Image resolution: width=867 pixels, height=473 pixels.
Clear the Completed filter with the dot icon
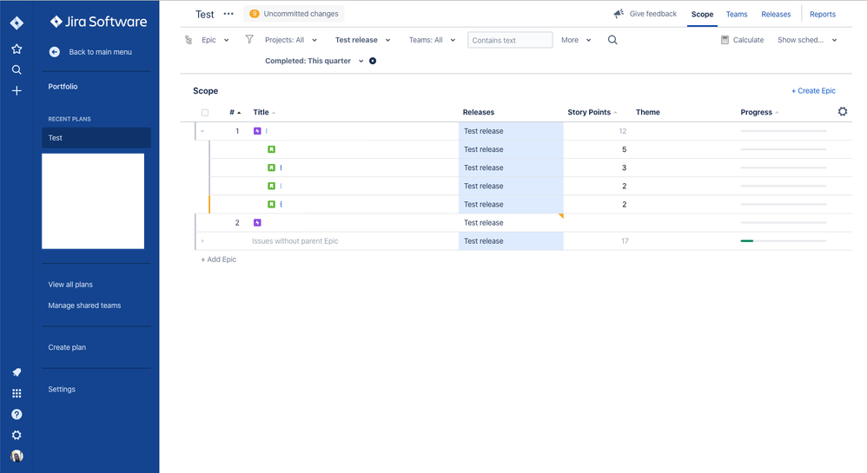(373, 61)
